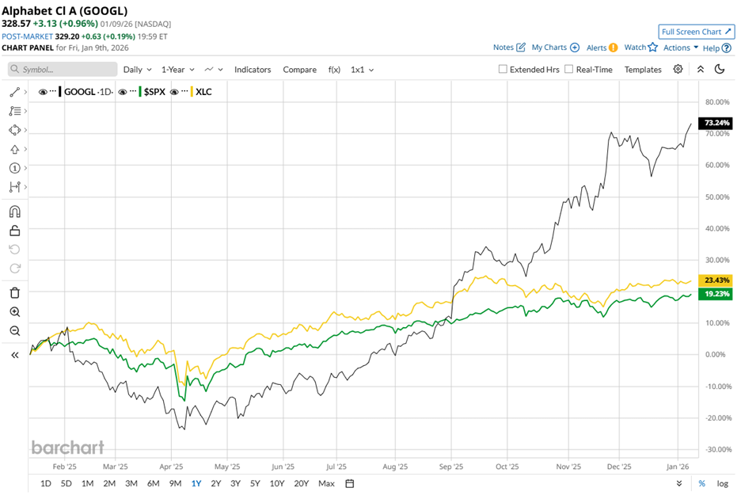741x503 pixels.
Task: Open chart settings gear icon
Action: [x=678, y=70]
